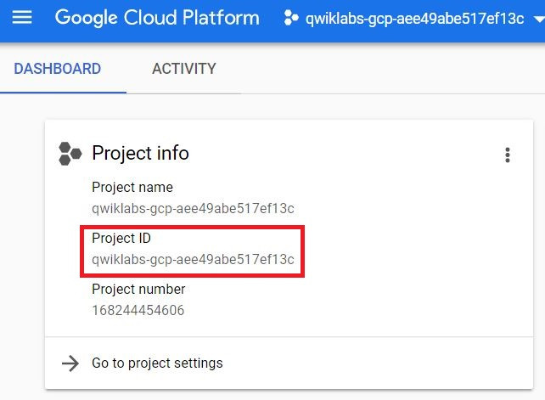Click the project hexagon icon in top bar
This screenshot has width=545, height=400.
(x=291, y=18)
